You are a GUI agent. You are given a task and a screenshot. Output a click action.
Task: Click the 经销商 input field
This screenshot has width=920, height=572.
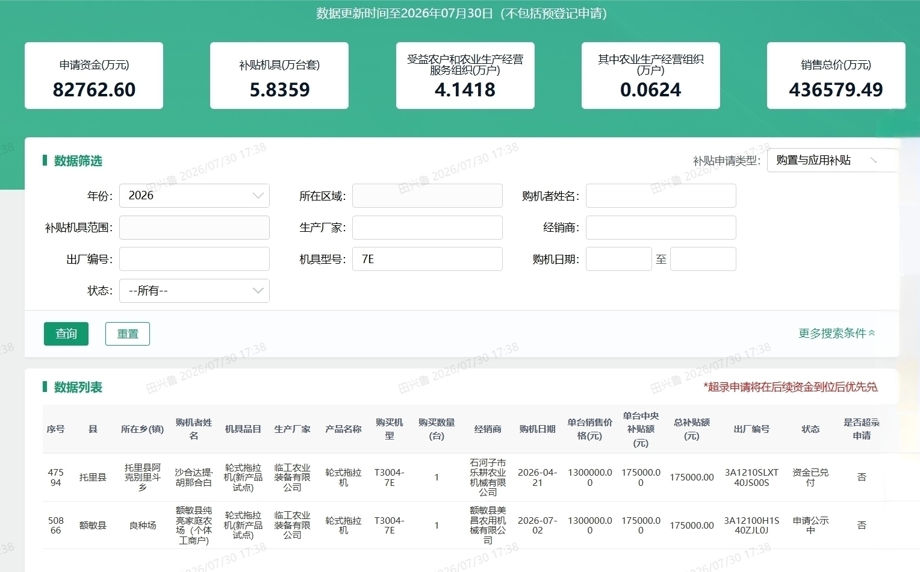click(x=661, y=228)
